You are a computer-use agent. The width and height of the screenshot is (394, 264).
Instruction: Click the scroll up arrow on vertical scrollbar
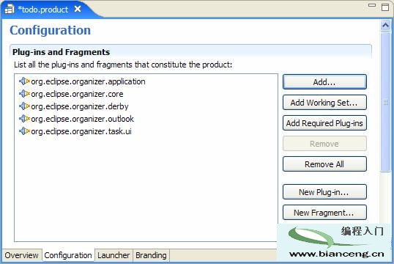click(x=386, y=25)
